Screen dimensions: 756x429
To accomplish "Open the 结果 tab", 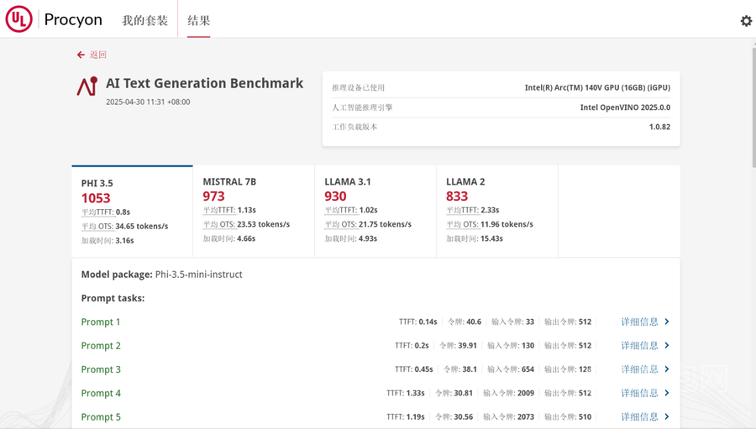I will coord(198,20).
